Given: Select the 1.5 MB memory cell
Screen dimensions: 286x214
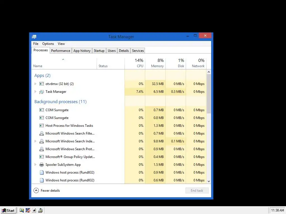Looking at the screenshot, I should [x=155, y=165].
